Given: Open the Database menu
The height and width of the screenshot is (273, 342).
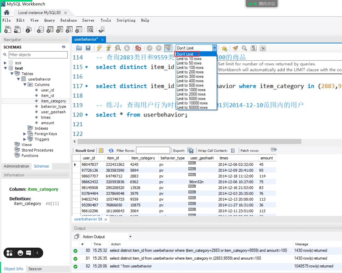Looking at the screenshot, I should (x=69, y=20).
